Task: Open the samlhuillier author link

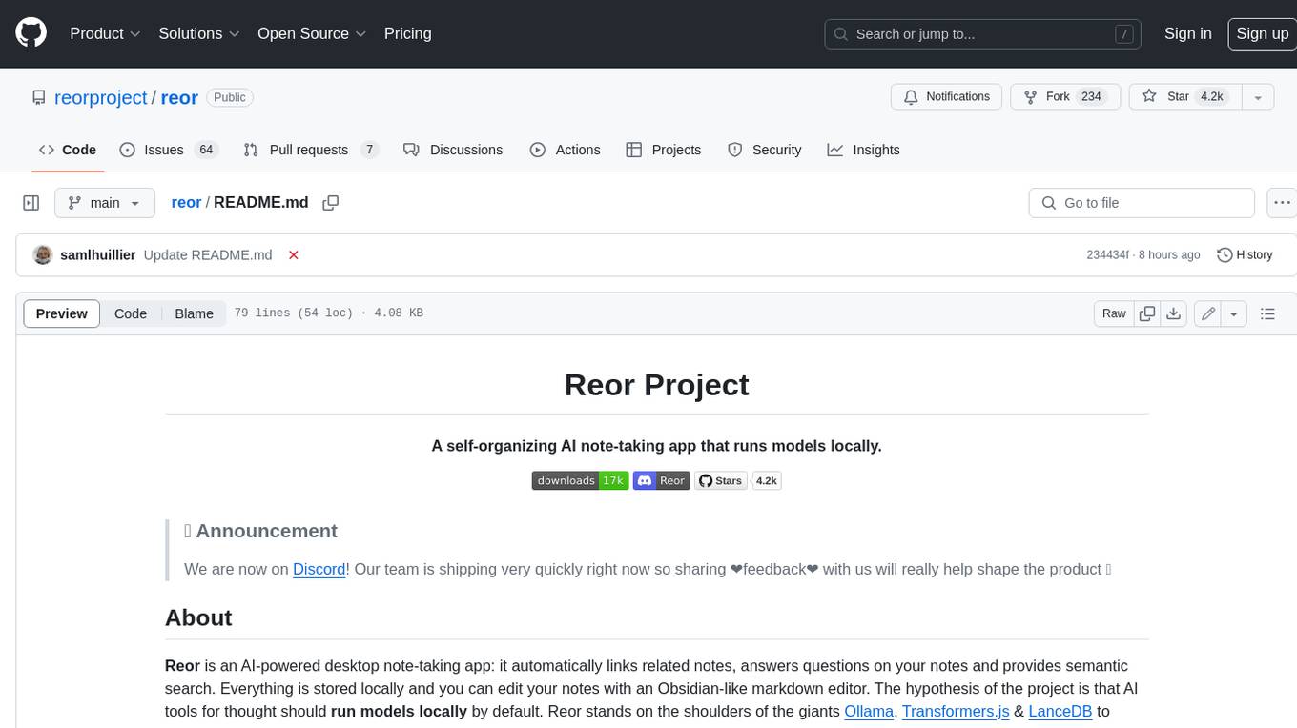Action: [x=97, y=254]
